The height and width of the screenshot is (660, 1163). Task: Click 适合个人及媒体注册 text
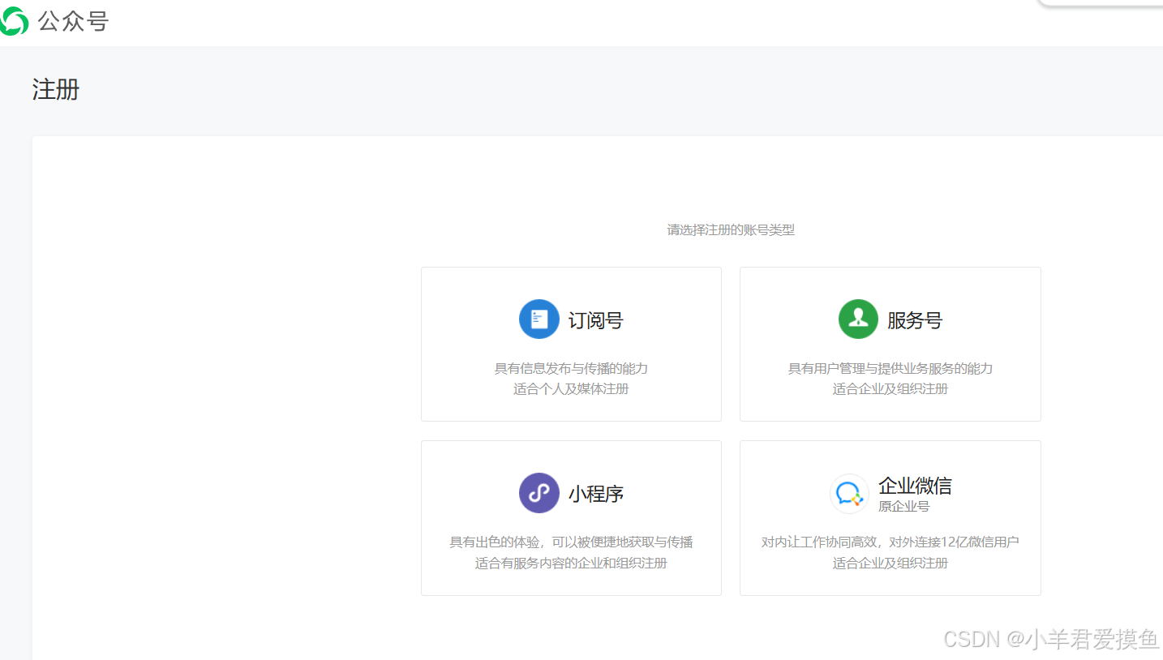[571, 389]
